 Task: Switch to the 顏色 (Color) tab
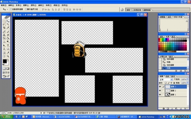click(161, 37)
